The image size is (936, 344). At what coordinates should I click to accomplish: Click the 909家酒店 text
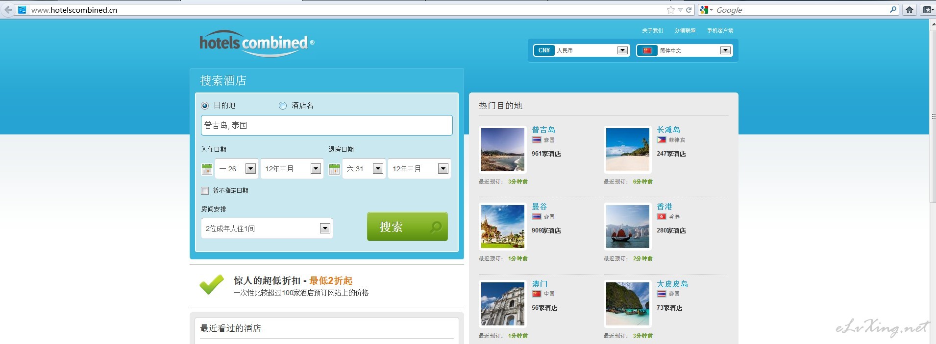coord(546,230)
